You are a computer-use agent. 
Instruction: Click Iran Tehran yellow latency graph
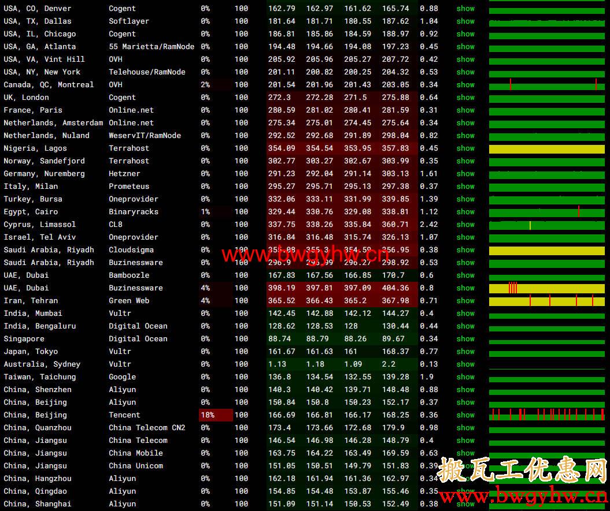546,301
